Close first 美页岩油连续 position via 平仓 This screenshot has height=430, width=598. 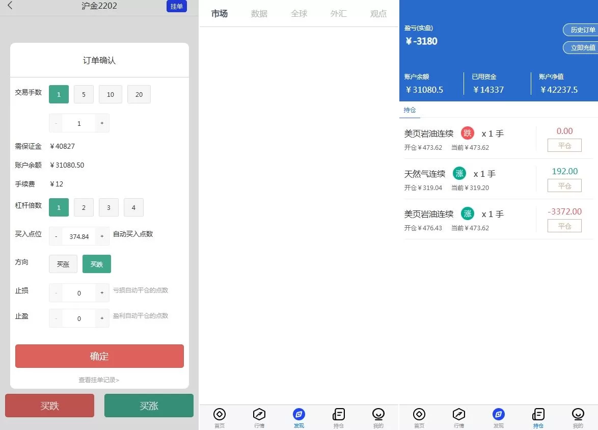tap(564, 145)
